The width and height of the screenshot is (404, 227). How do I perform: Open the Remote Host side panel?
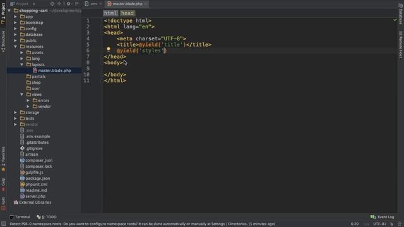(x=401, y=45)
